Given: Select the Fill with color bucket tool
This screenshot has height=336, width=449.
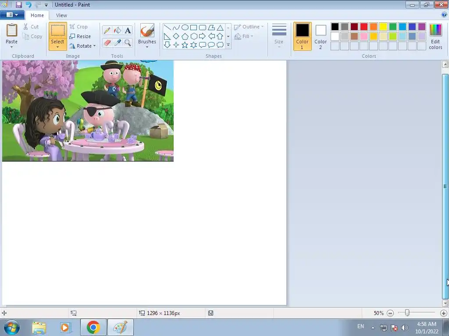Looking at the screenshot, I should click(118, 30).
